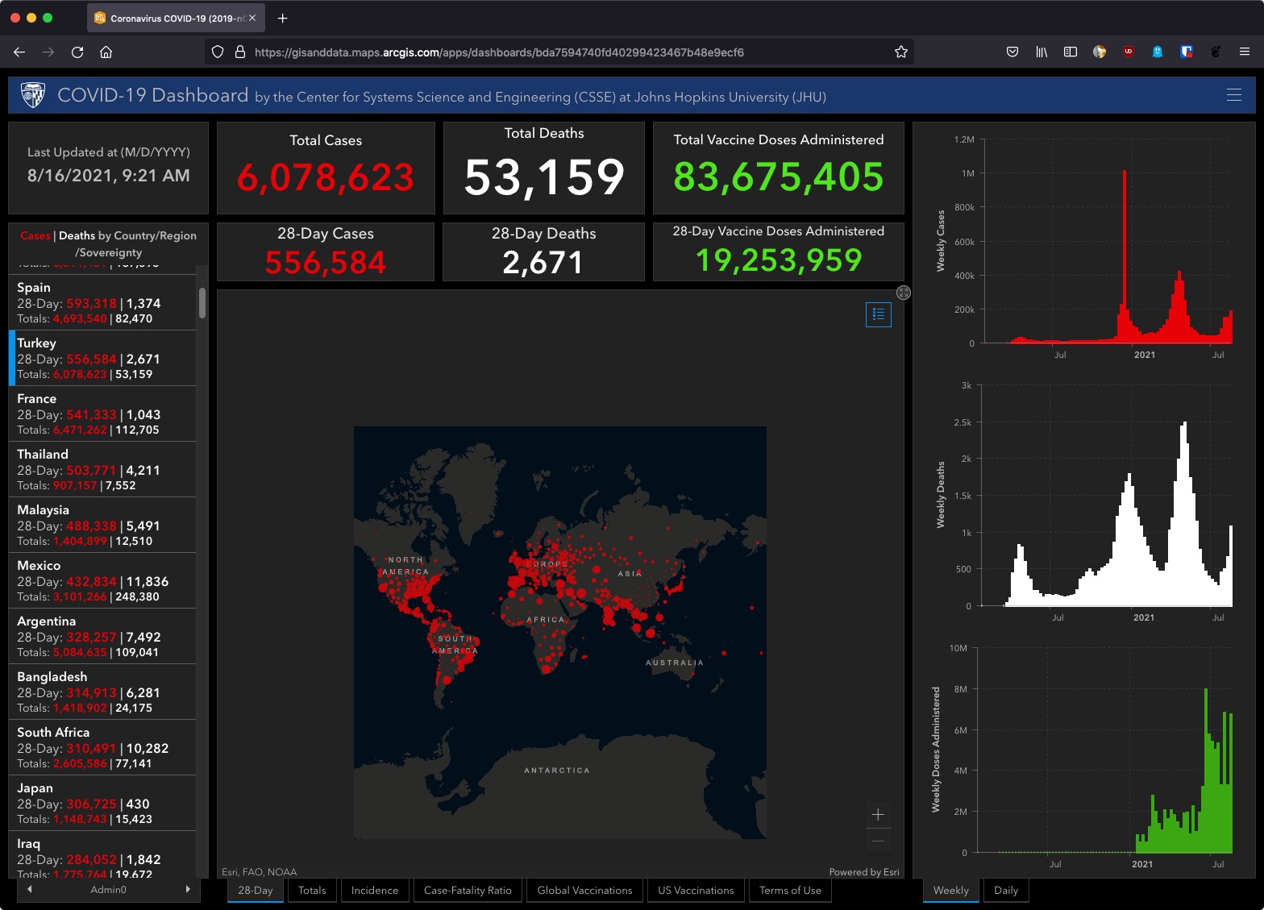Select Malaysia in the country list

click(x=102, y=525)
